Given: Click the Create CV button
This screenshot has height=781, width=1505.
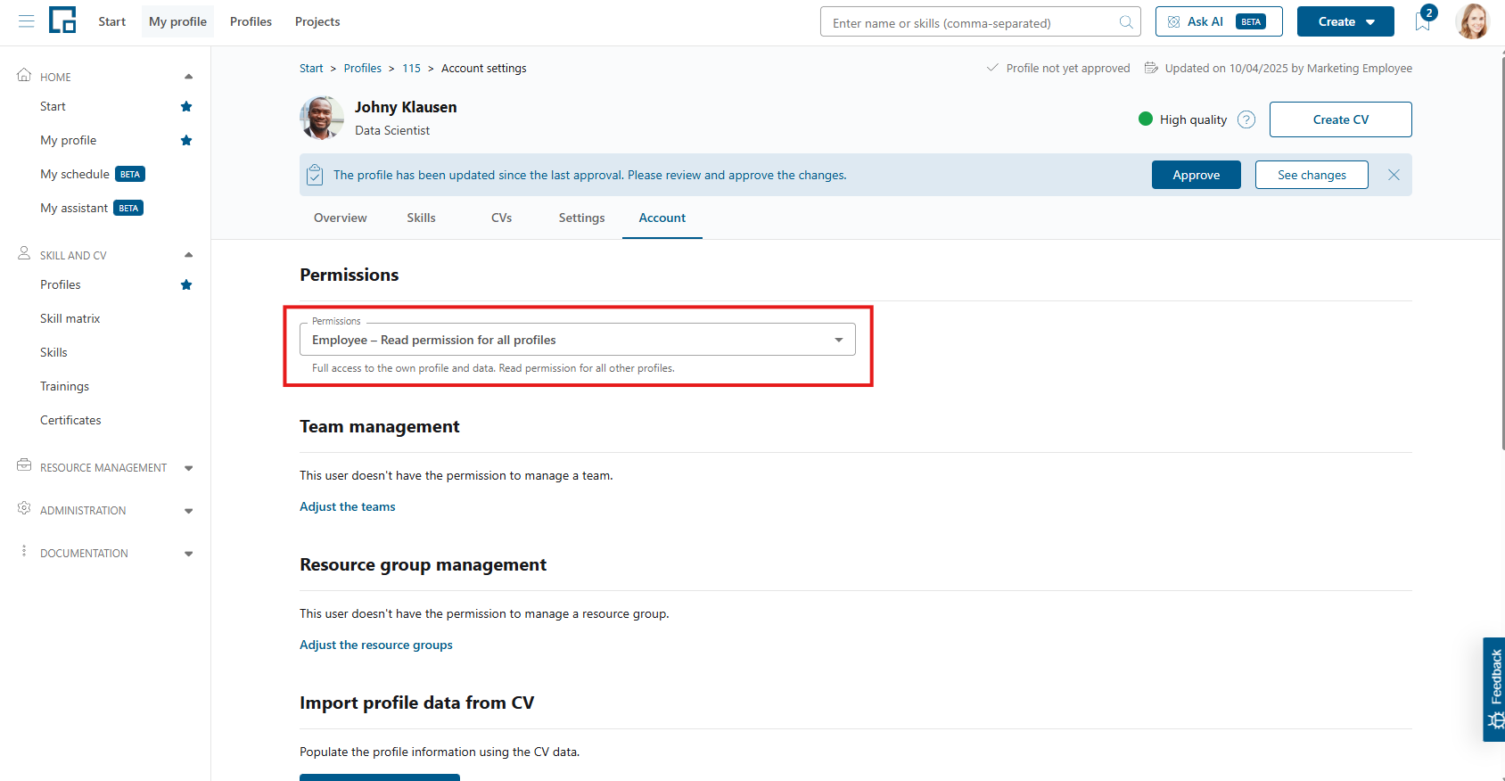Looking at the screenshot, I should click(1340, 119).
